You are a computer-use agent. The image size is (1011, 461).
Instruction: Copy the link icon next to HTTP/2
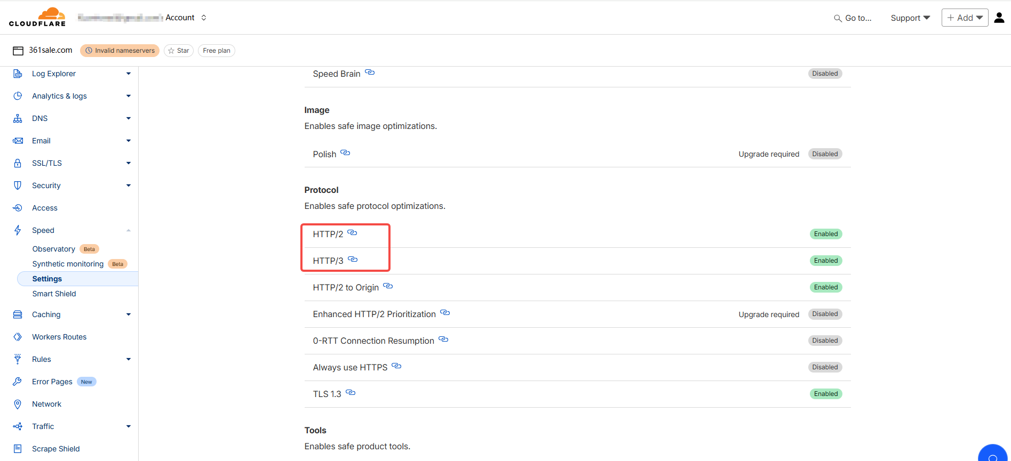352,233
